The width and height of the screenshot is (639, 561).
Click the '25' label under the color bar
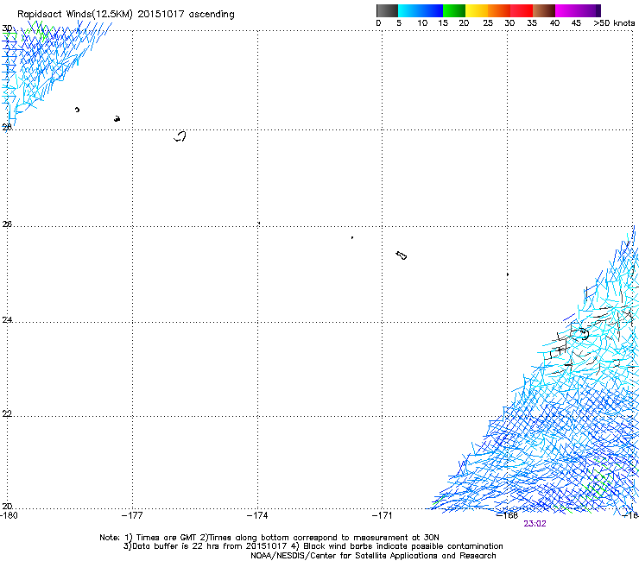click(x=488, y=23)
